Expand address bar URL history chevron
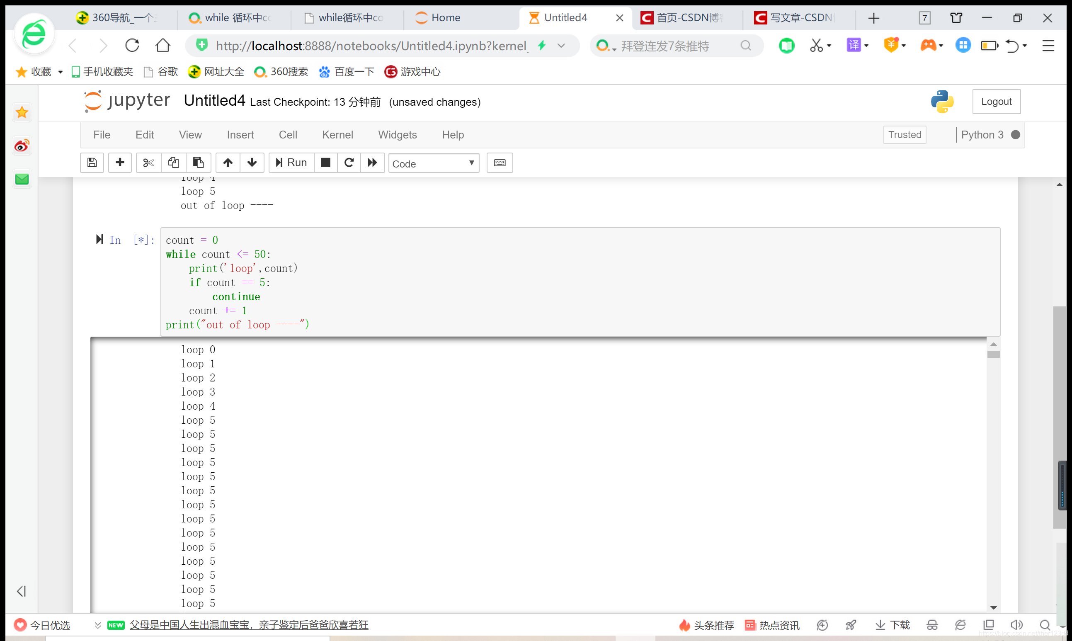The height and width of the screenshot is (641, 1072). tap(561, 46)
